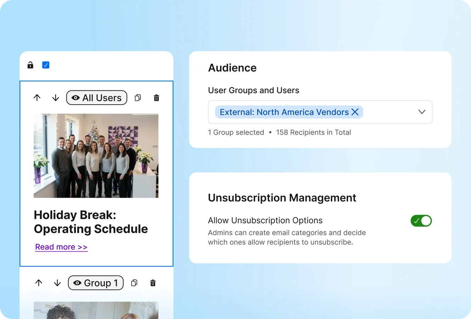Expand the User Groups and Users dropdown
Screen dimensions: 471x319
tap(422, 112)
